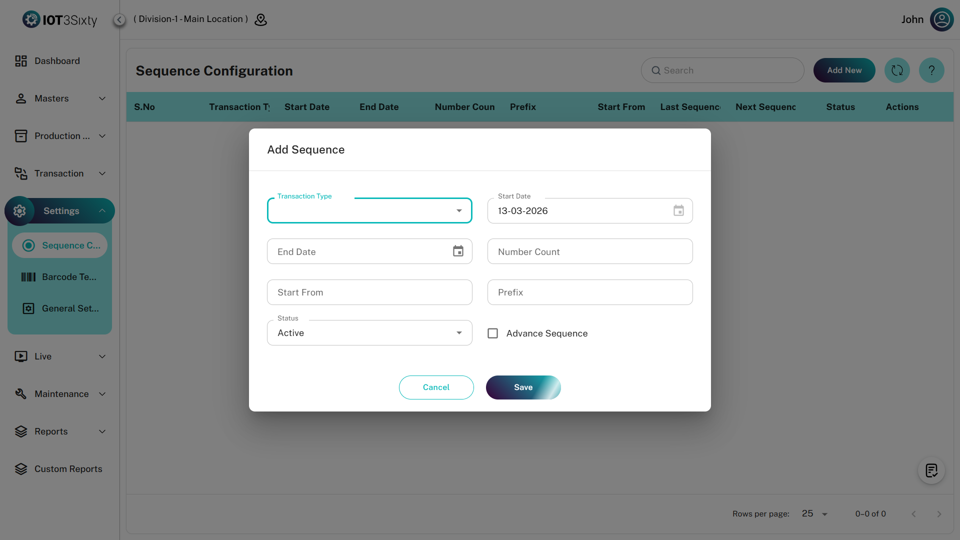This screenshot has height=540, width=960.
Task: Enable the Advance Sequence checkbox
Action: 492,333
